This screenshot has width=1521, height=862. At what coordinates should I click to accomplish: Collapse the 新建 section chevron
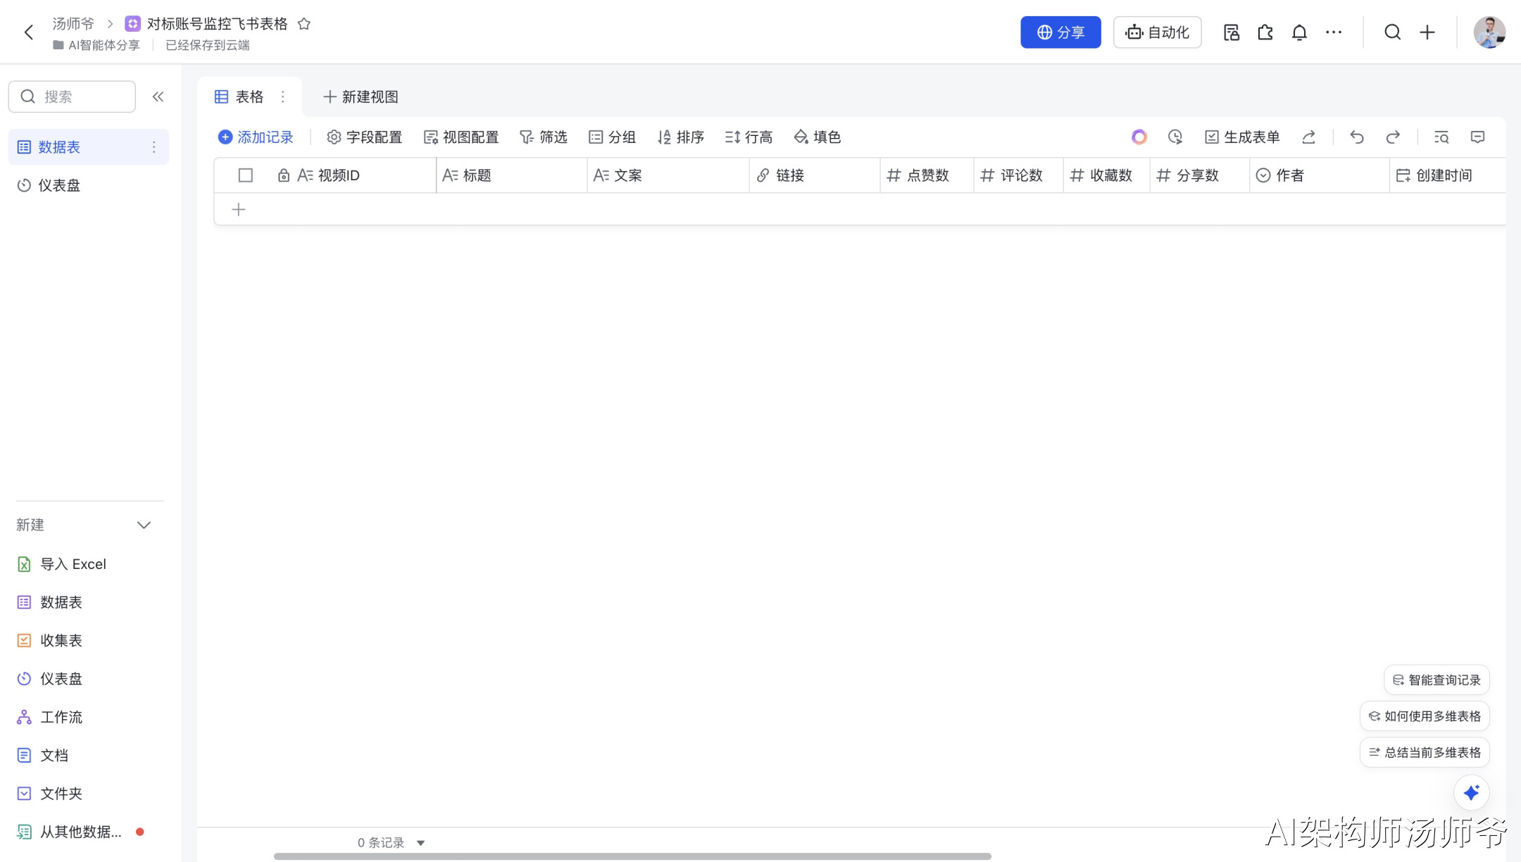(x=144, y=525)
